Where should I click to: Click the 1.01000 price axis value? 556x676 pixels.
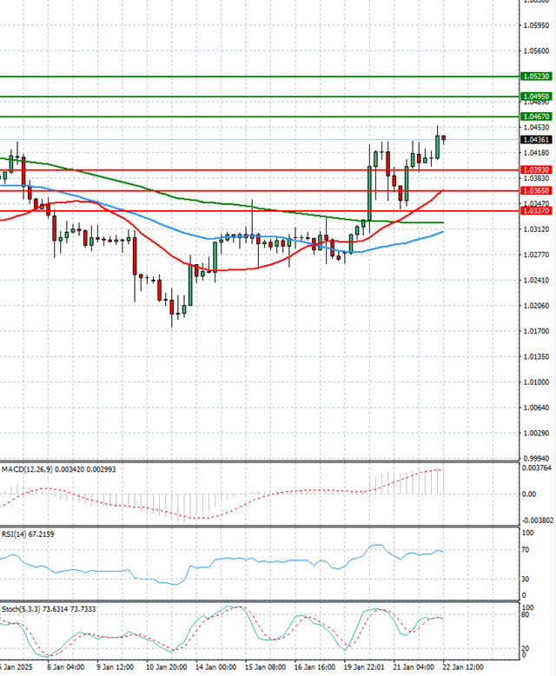click(536, 382)
